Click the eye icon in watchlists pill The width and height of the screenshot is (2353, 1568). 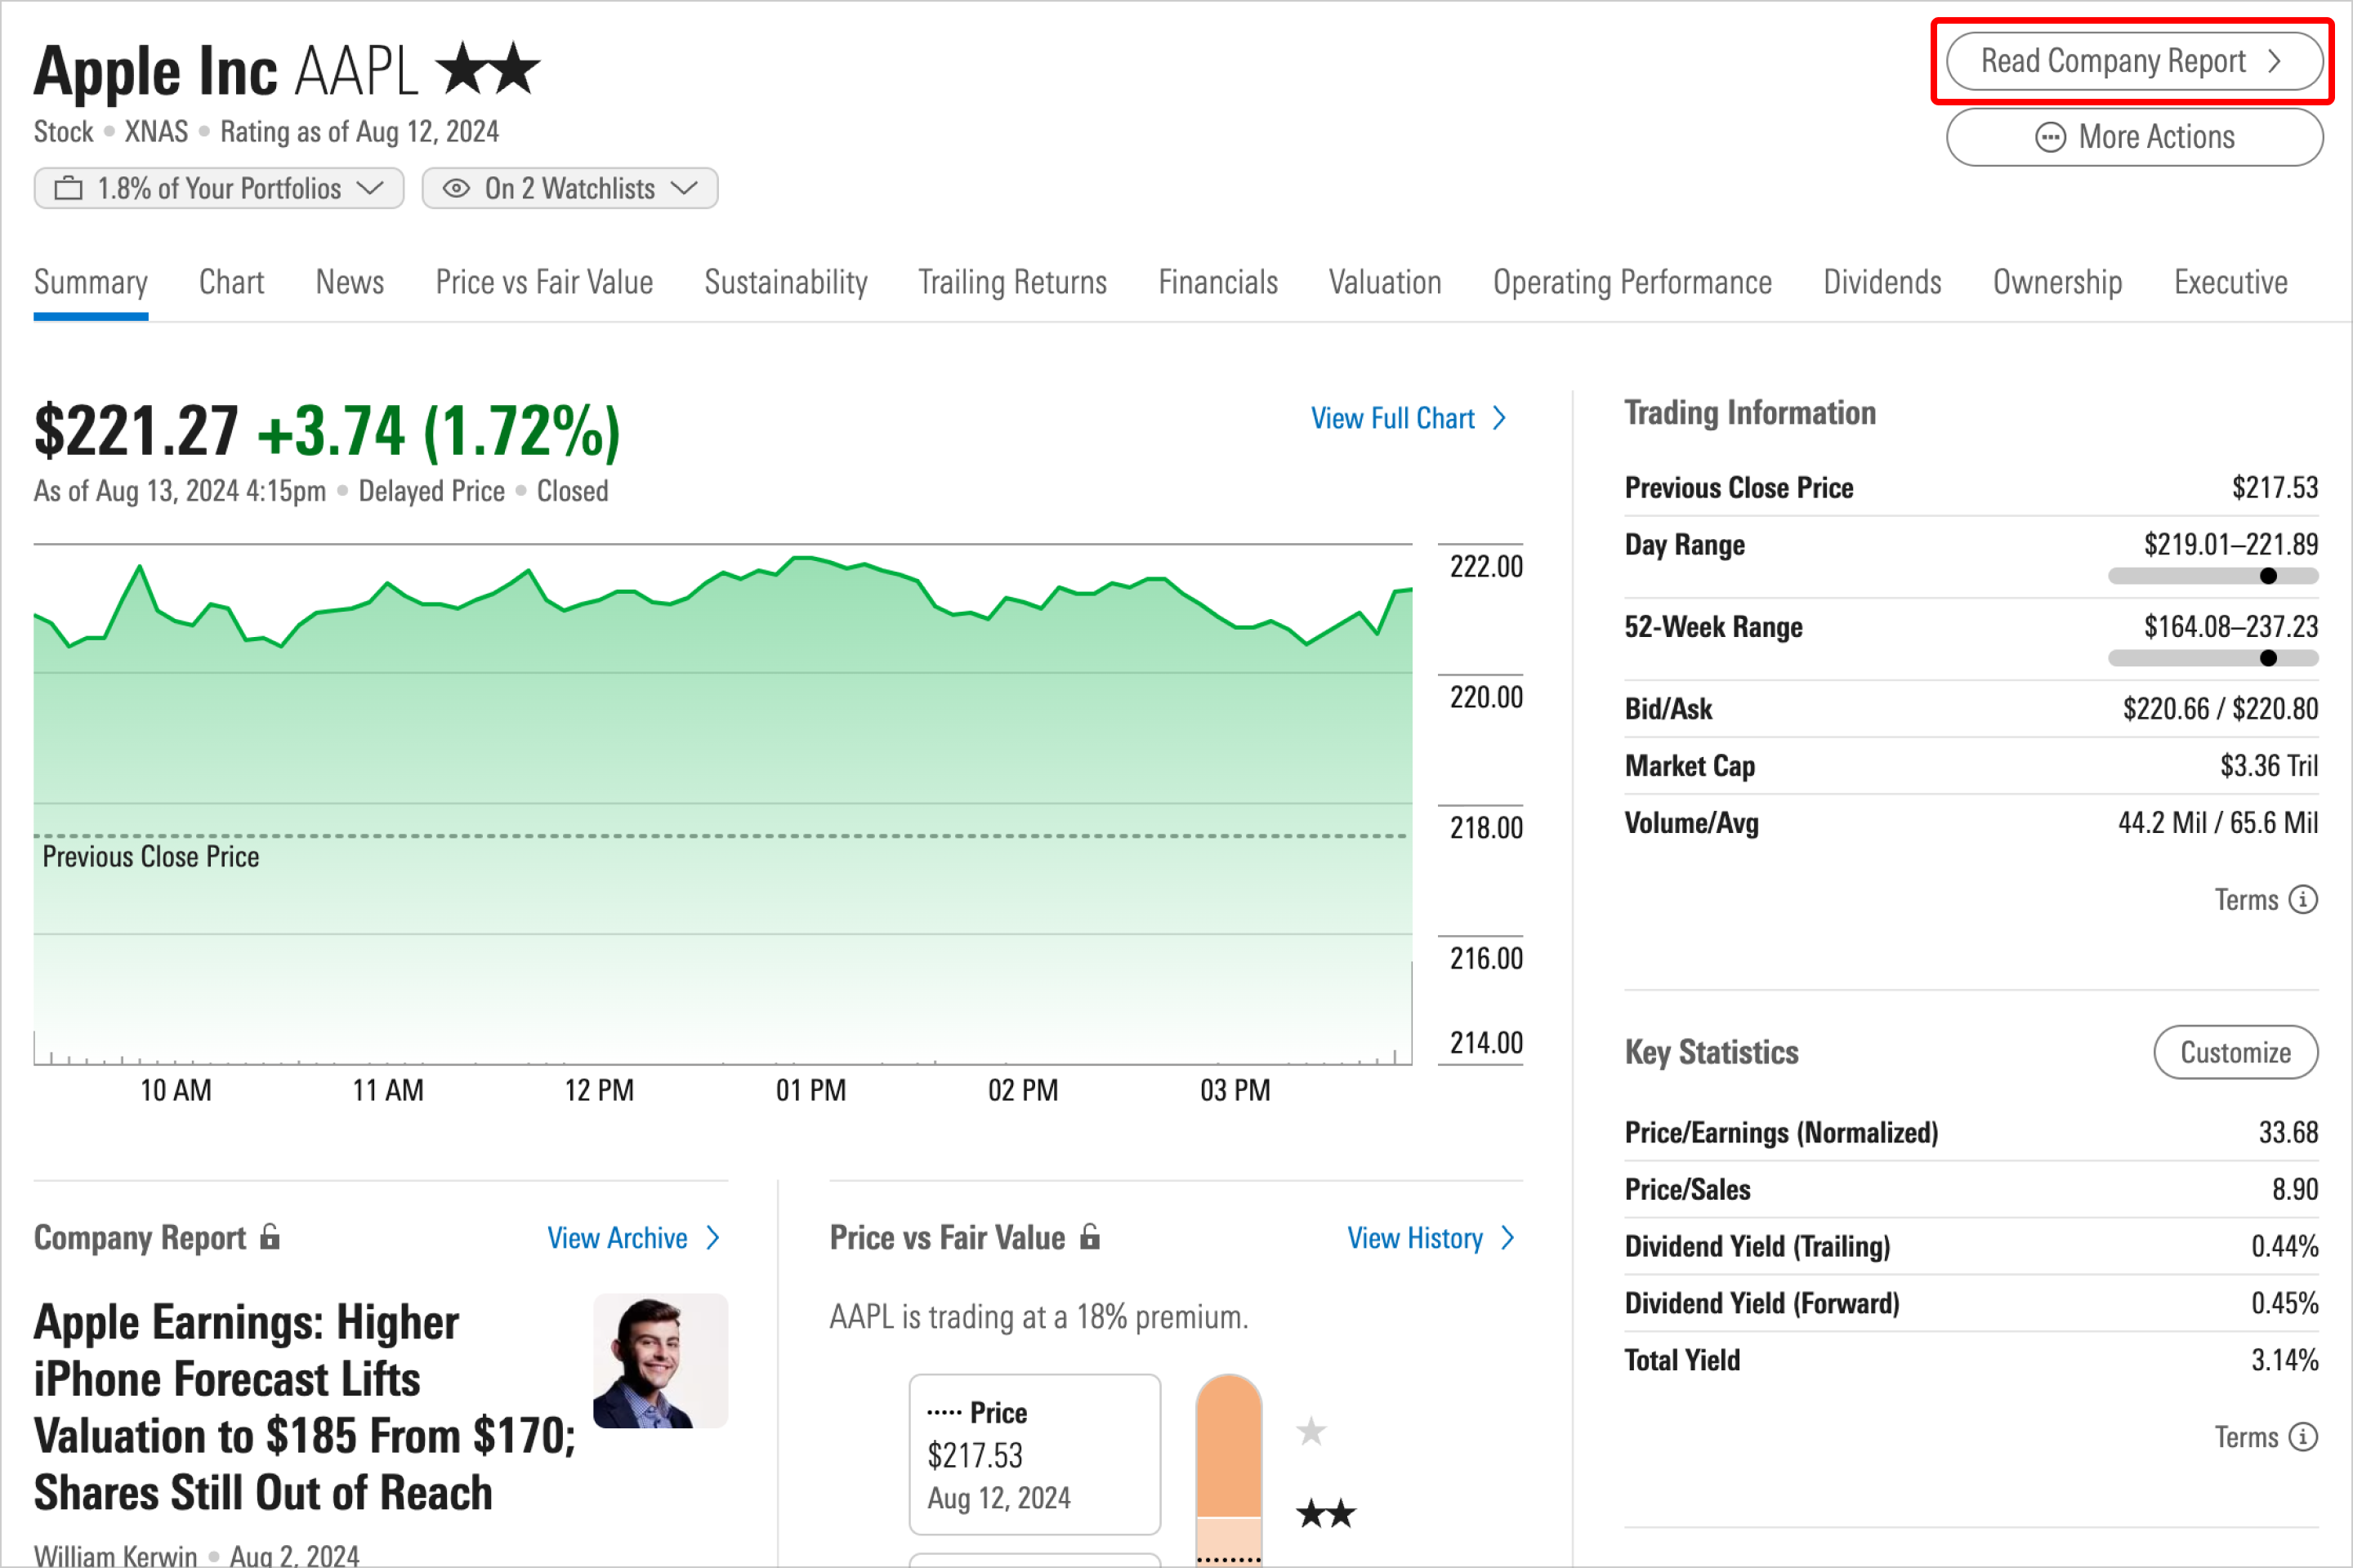456,188
